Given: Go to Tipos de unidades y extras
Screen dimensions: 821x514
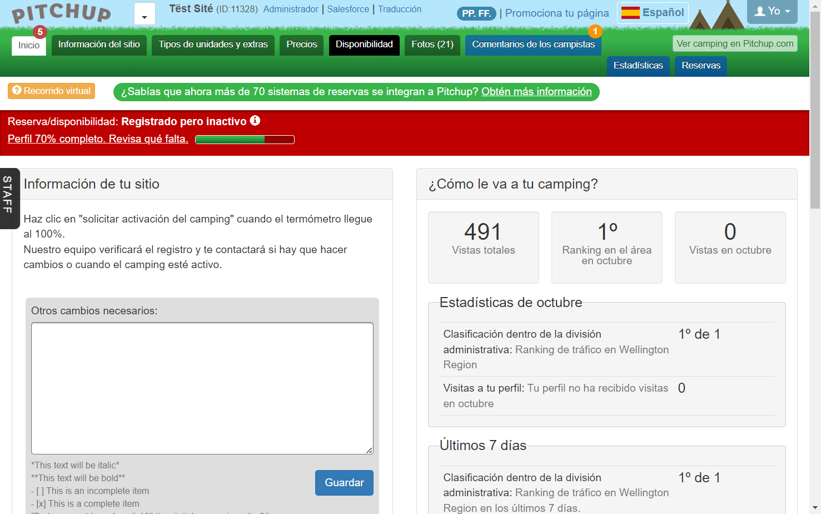Looking at the screenshot, I should pyautogui.click(x=213, y=45).
